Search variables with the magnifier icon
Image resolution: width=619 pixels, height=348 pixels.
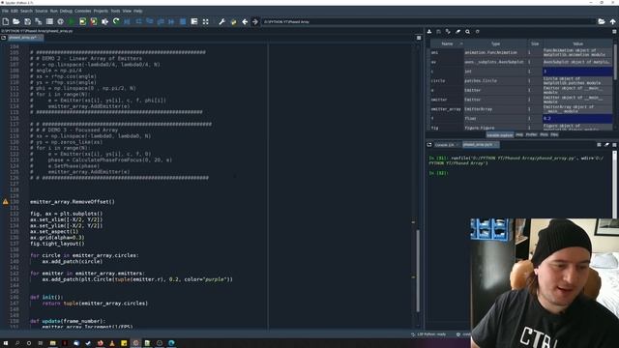(x=467, y=32)
